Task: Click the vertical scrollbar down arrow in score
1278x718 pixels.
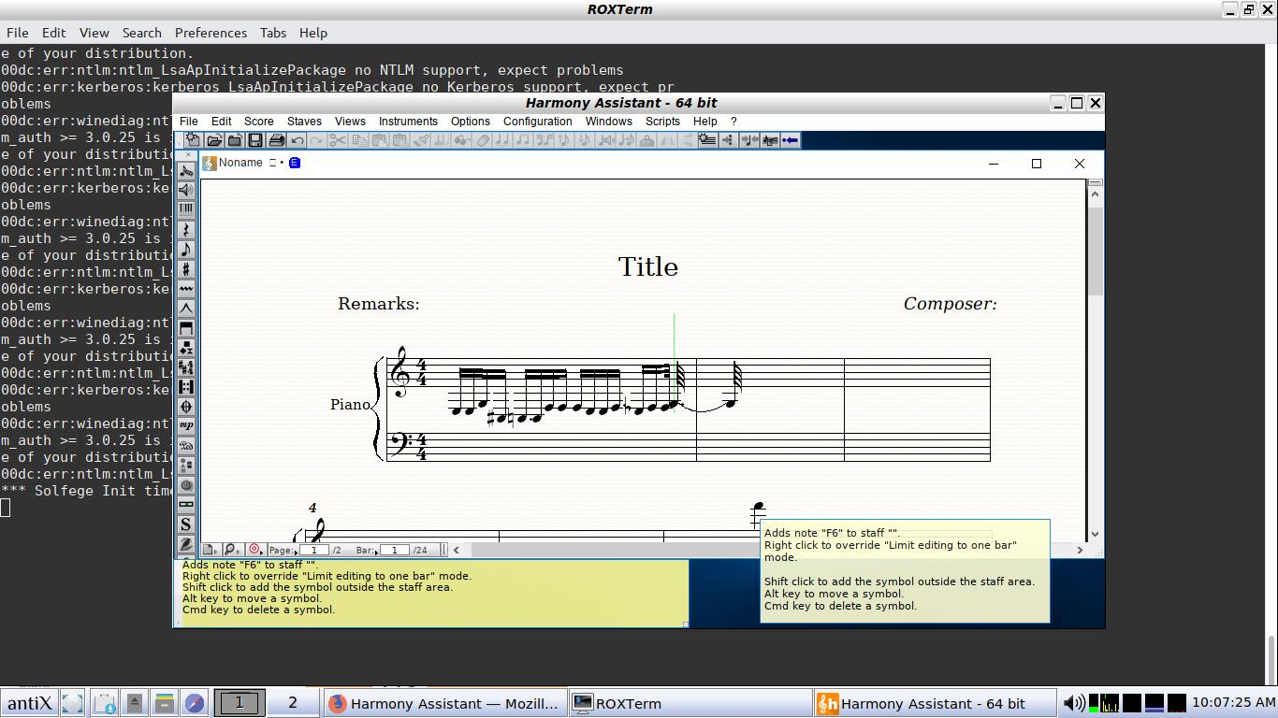Action: 1096,534
